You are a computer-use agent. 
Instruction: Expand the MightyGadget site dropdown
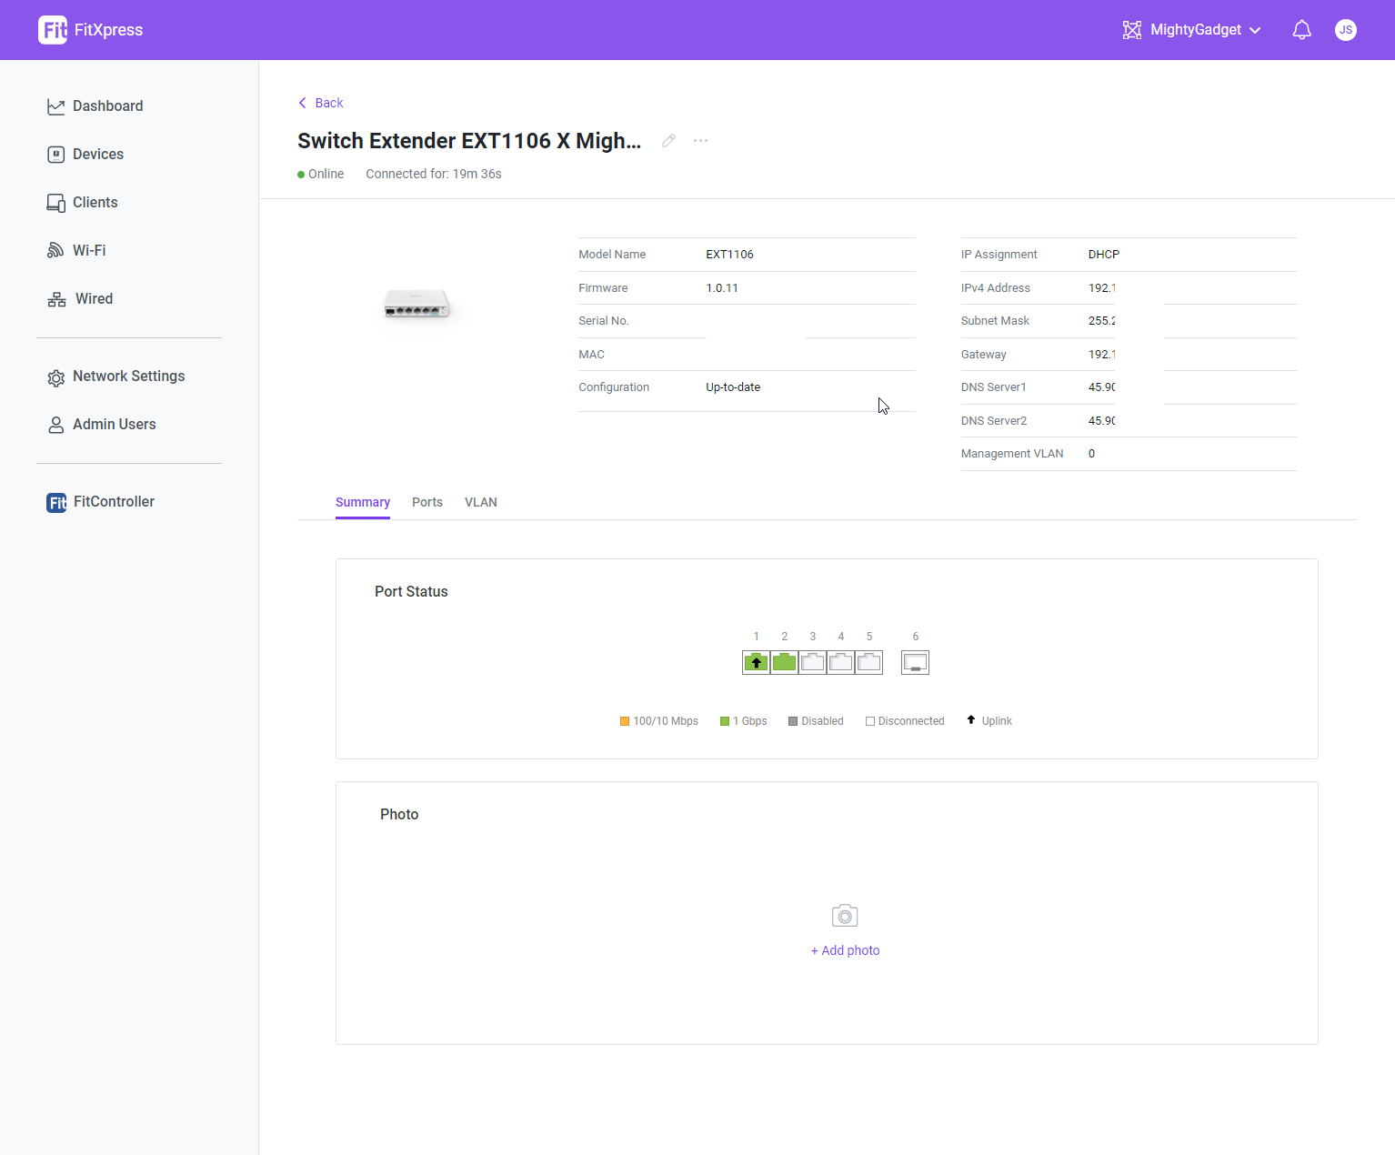pos(1192,30)
